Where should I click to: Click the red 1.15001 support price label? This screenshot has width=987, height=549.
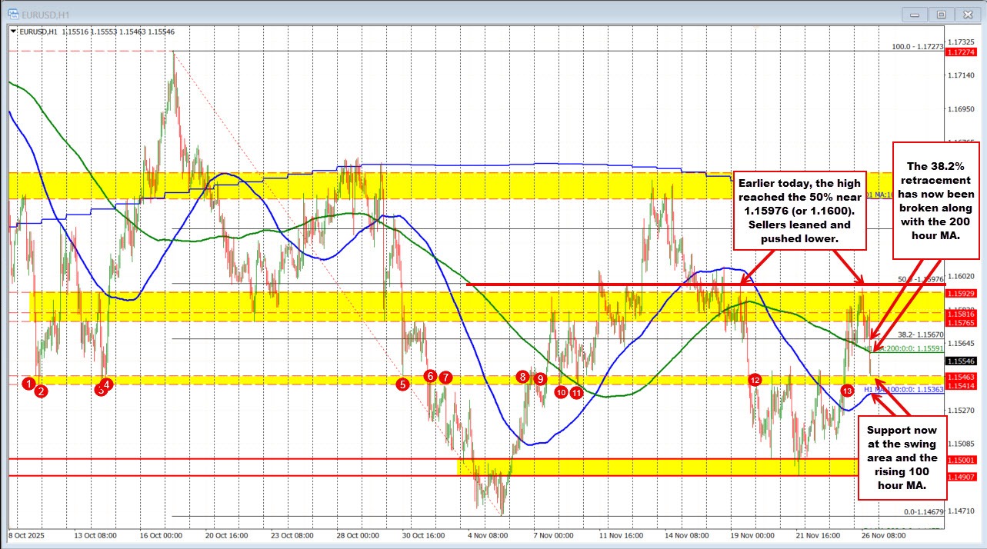coord(962,460)
